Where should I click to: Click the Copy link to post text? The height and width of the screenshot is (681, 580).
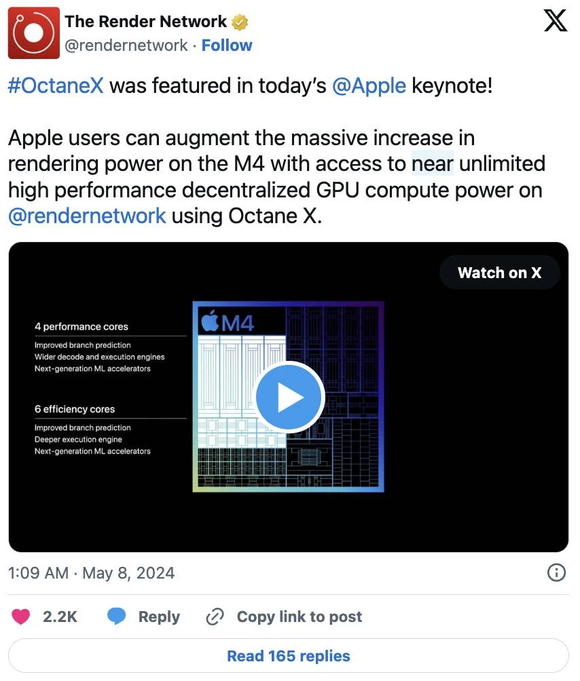tap(299, 617)
